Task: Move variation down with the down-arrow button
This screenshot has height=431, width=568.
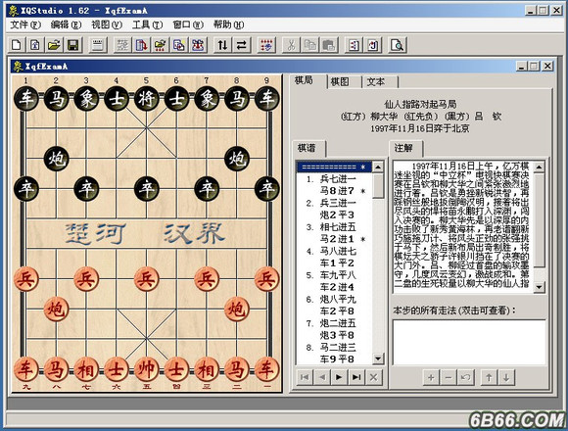Action: pos(506,377)
